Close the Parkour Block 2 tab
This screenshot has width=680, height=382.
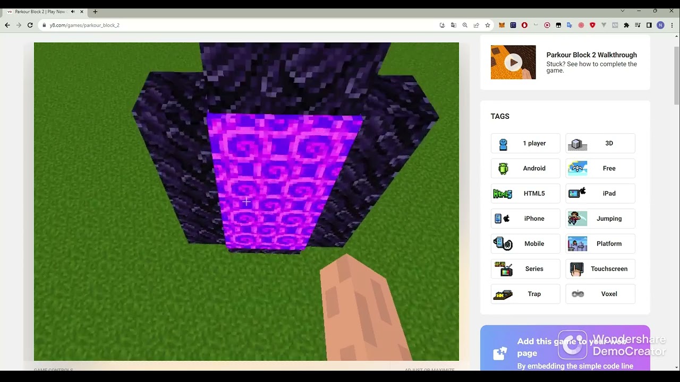(x=82, y=11)
